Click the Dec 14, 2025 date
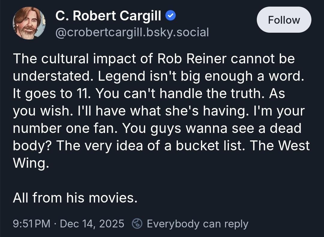 point(92,224)
